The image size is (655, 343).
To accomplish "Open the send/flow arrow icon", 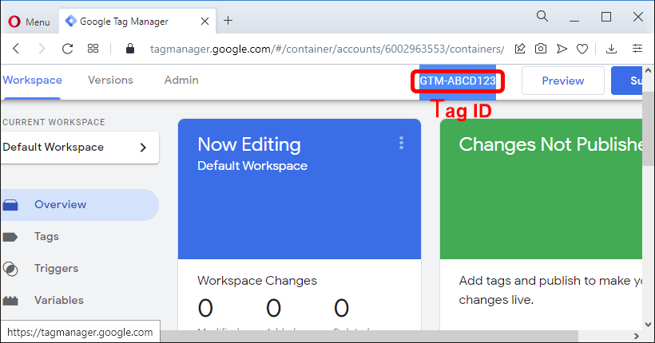I will 562,49.
